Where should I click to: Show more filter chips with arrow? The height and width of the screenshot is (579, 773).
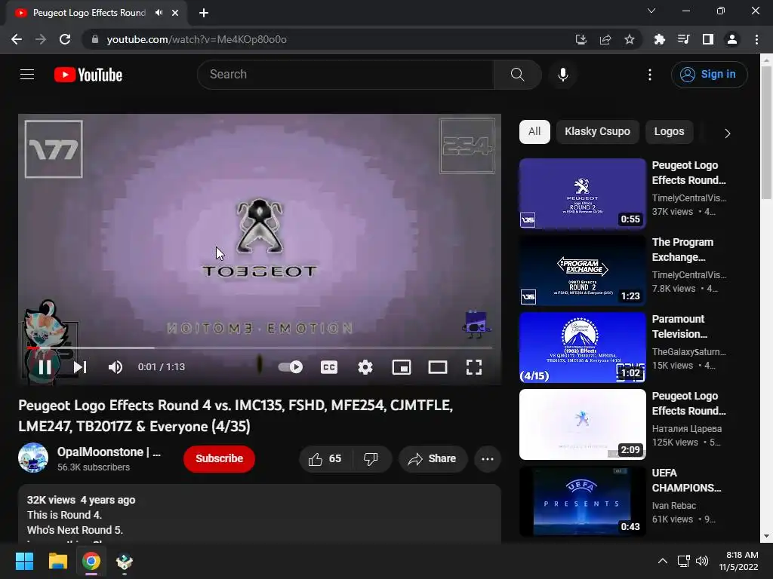click(x=727, y=133)
